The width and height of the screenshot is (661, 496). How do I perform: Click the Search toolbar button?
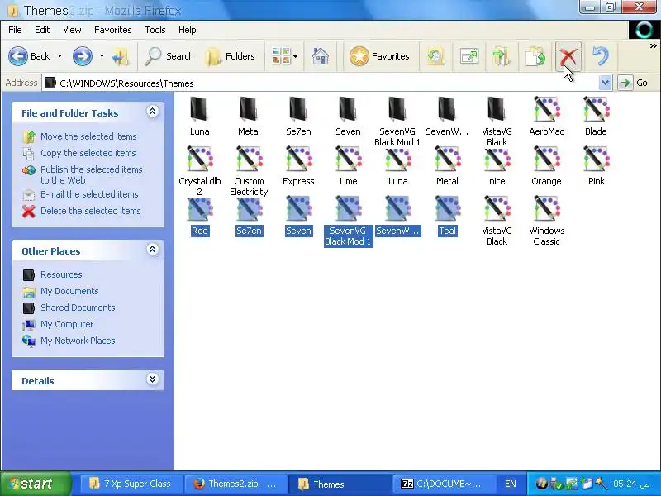click(169, 56)
